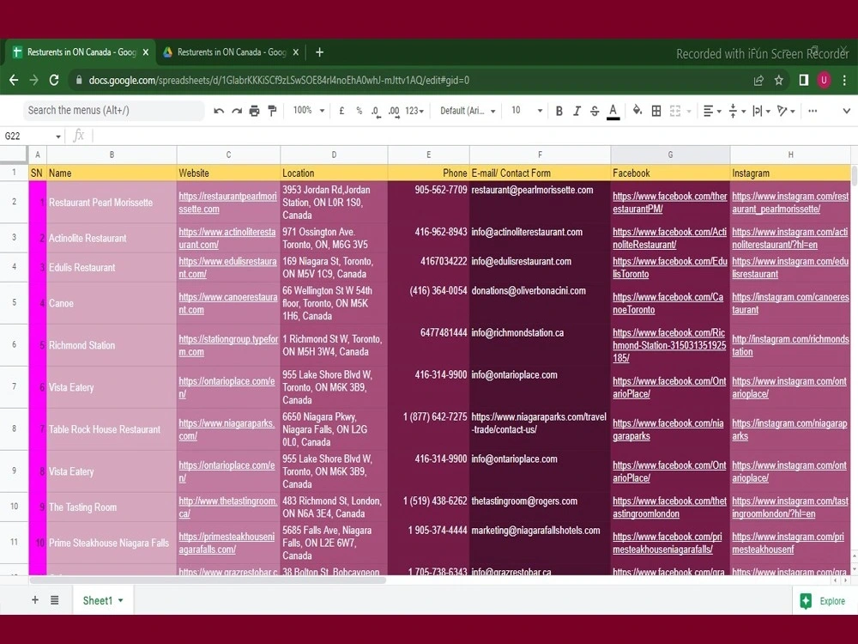Select Prime Steakhouse Niagara Falls cell
Screen dimensions: 858x644
tap(112, 543)
